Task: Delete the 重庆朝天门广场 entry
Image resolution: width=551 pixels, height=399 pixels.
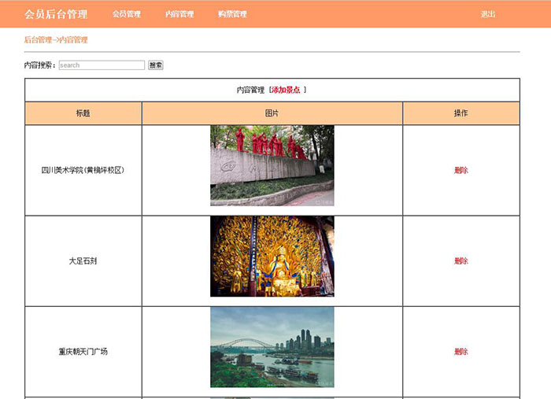Action: coord(460,352)
